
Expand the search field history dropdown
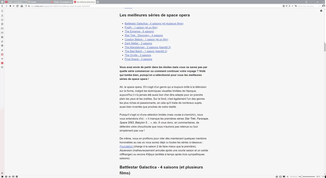(319, 6)
